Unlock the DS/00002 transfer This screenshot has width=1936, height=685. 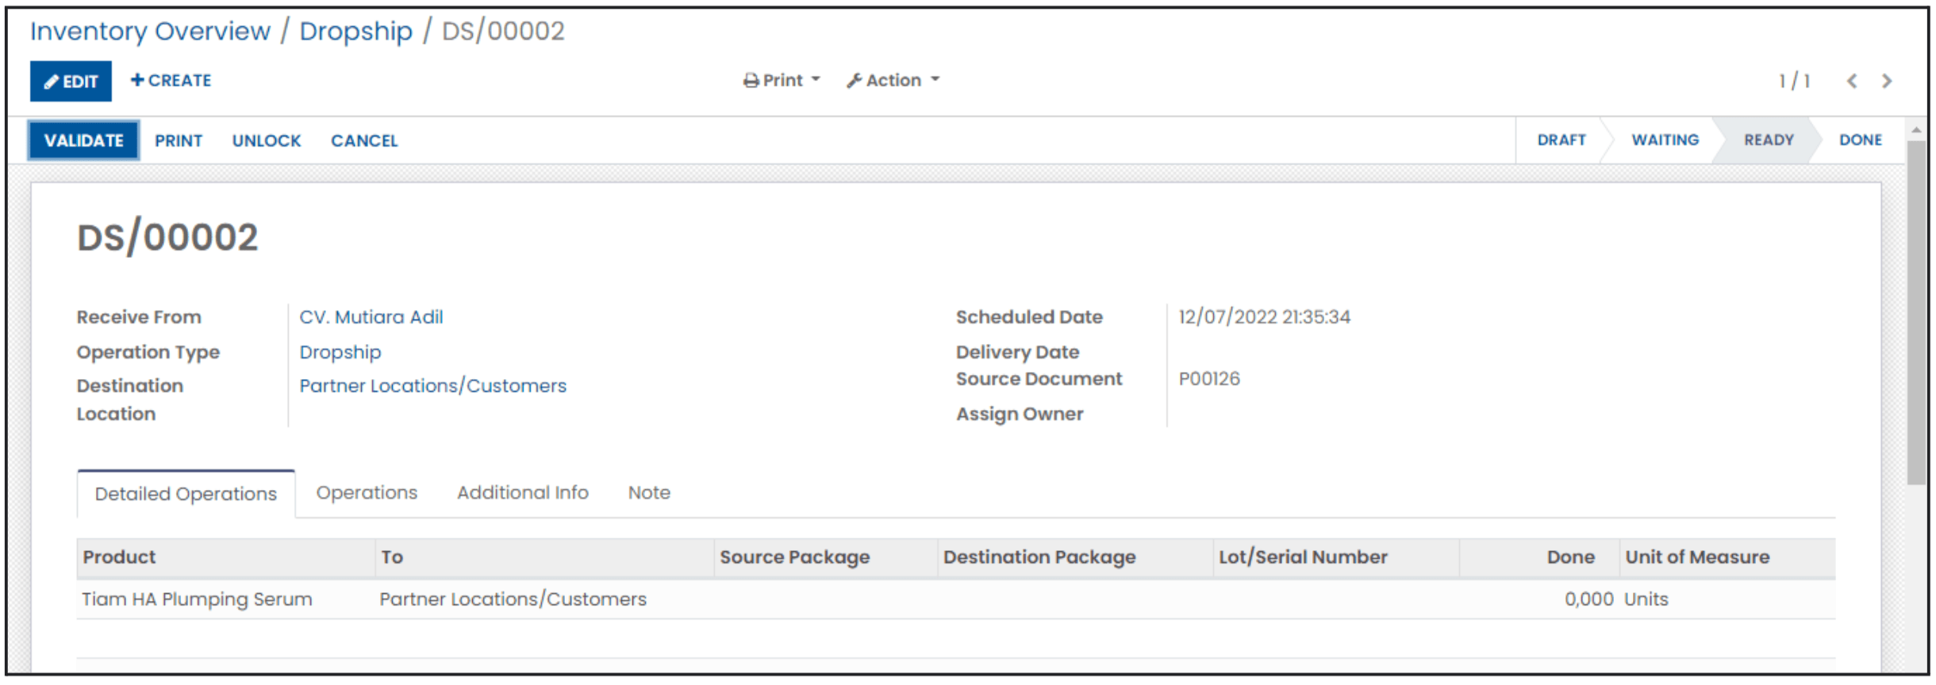(x=267, y=140)
